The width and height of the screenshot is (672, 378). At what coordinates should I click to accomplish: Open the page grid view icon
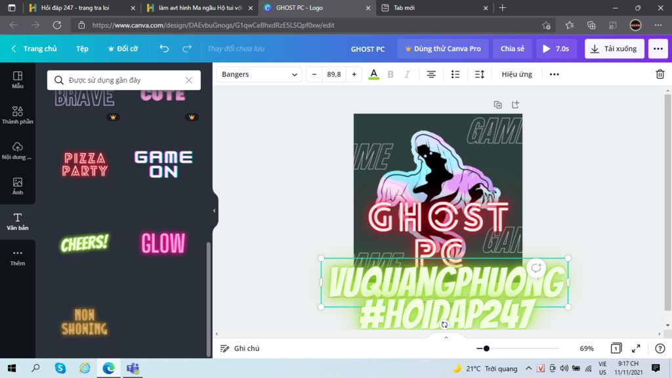click(x=616, y=348)
